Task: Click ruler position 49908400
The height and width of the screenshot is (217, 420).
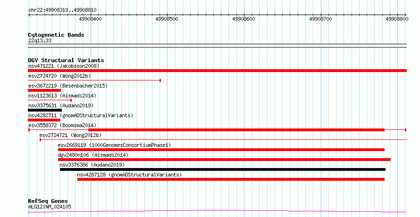Action: pos(91,19)
